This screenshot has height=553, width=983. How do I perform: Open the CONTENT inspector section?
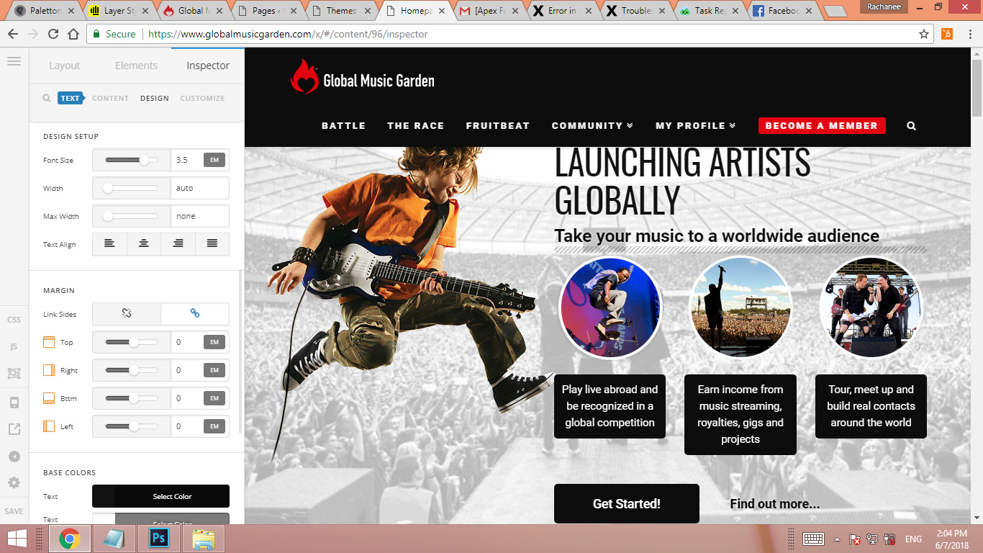click(110, 98)
